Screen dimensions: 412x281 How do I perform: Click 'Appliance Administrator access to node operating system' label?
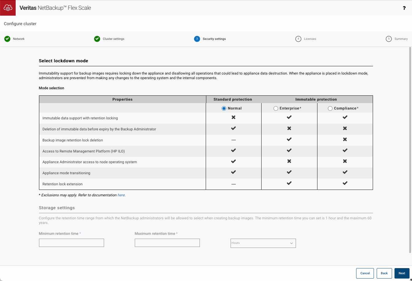coord(90,162)
